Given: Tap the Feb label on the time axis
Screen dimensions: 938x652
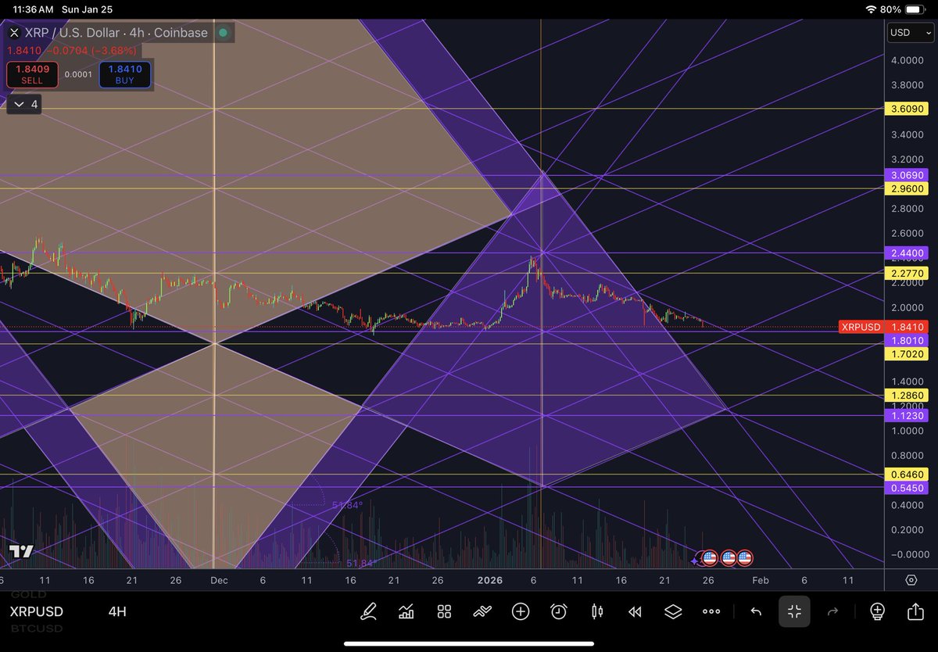Looking at the screenshot, I should pyautogui.click(x=760, y=580).
